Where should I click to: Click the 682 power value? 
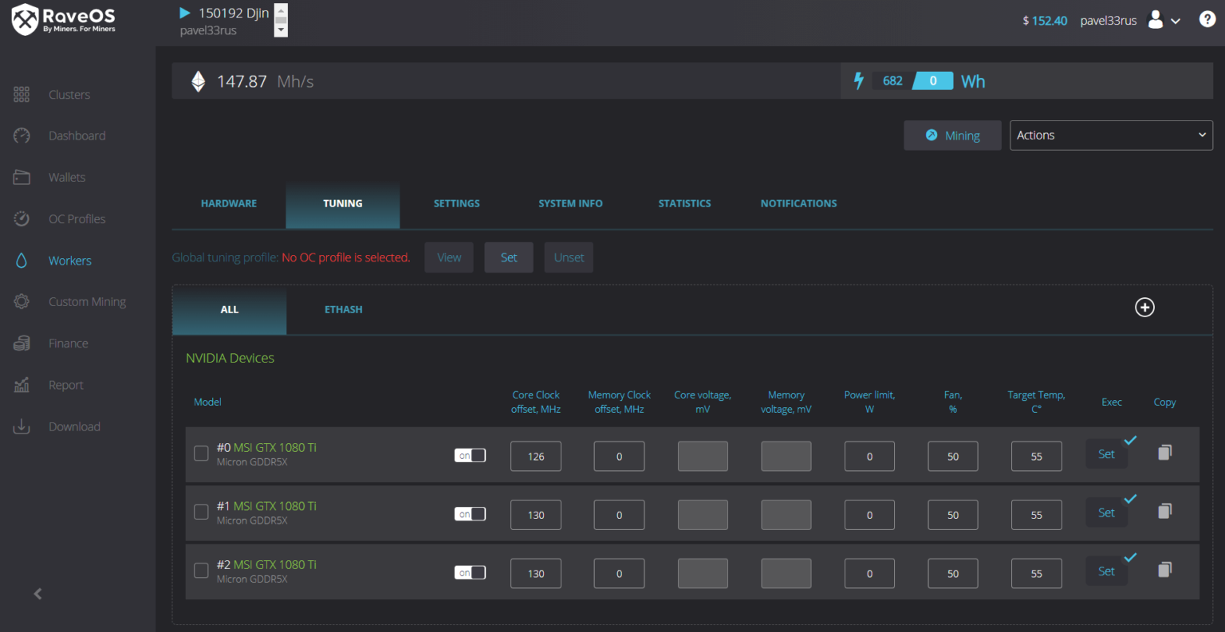click(892, 80)
